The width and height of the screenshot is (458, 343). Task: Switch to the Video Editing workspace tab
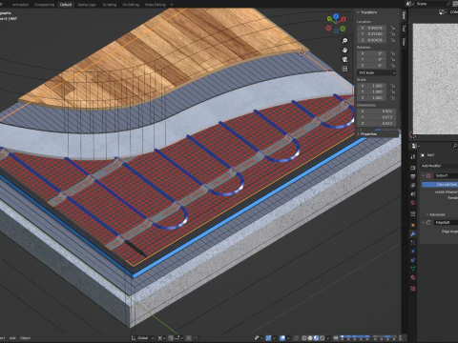pyautogui.click(x=156, y=5)
